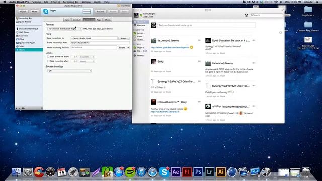This screenshot has height=181, width=322.
Task: Open Launchpad rocket icon in Dock
Action: (73, 172)
